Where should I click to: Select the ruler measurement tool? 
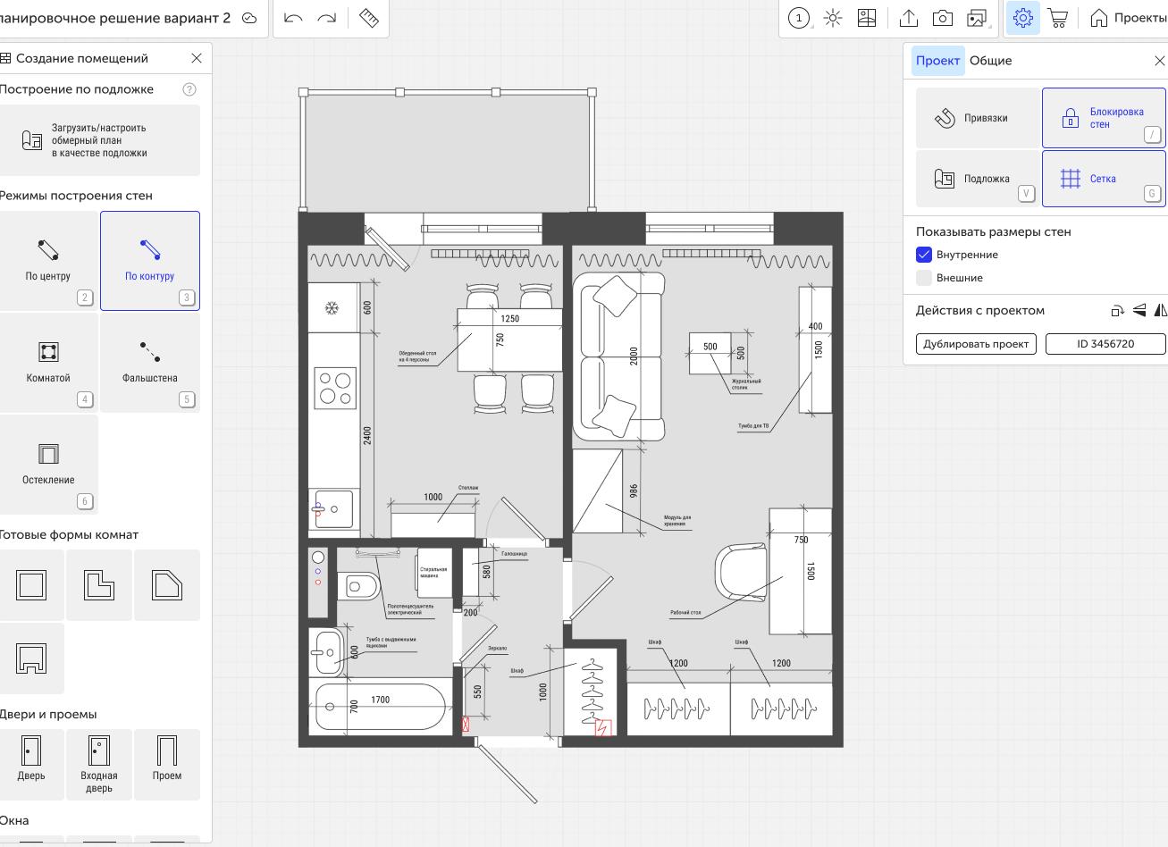368,18
